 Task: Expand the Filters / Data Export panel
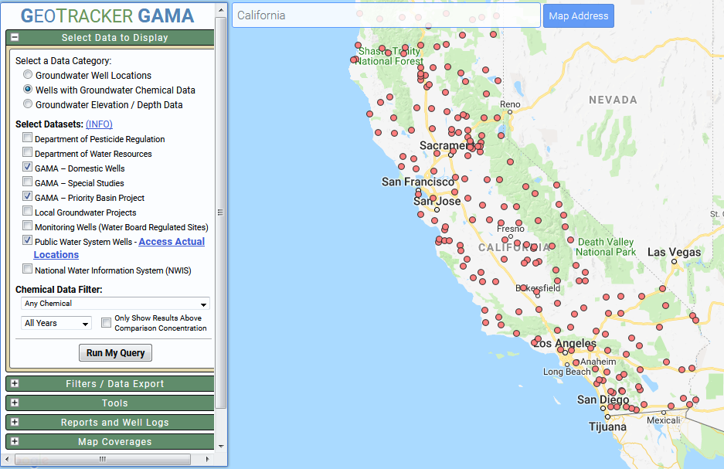tap(15, 384)
